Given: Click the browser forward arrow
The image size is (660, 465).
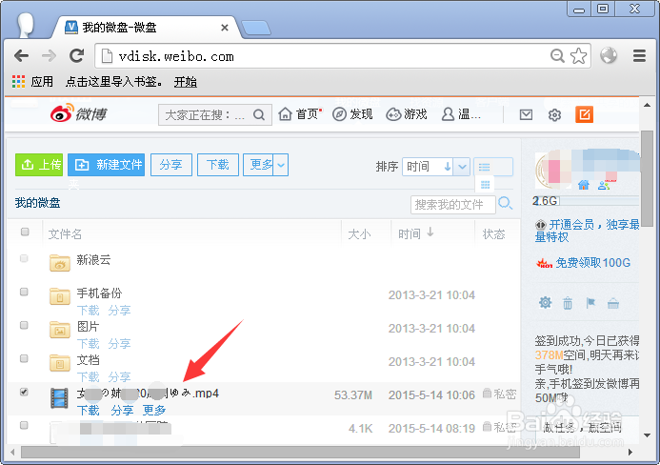Looking at the screenshot, I should click(49, 55).
